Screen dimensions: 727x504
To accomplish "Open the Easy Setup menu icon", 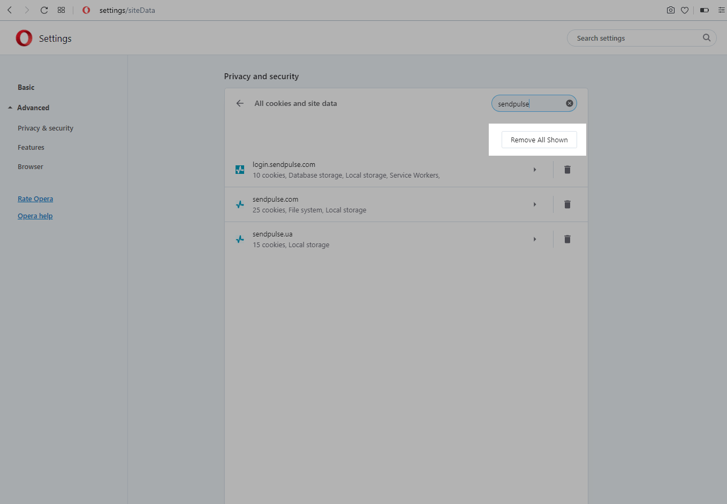I will 721,10.
